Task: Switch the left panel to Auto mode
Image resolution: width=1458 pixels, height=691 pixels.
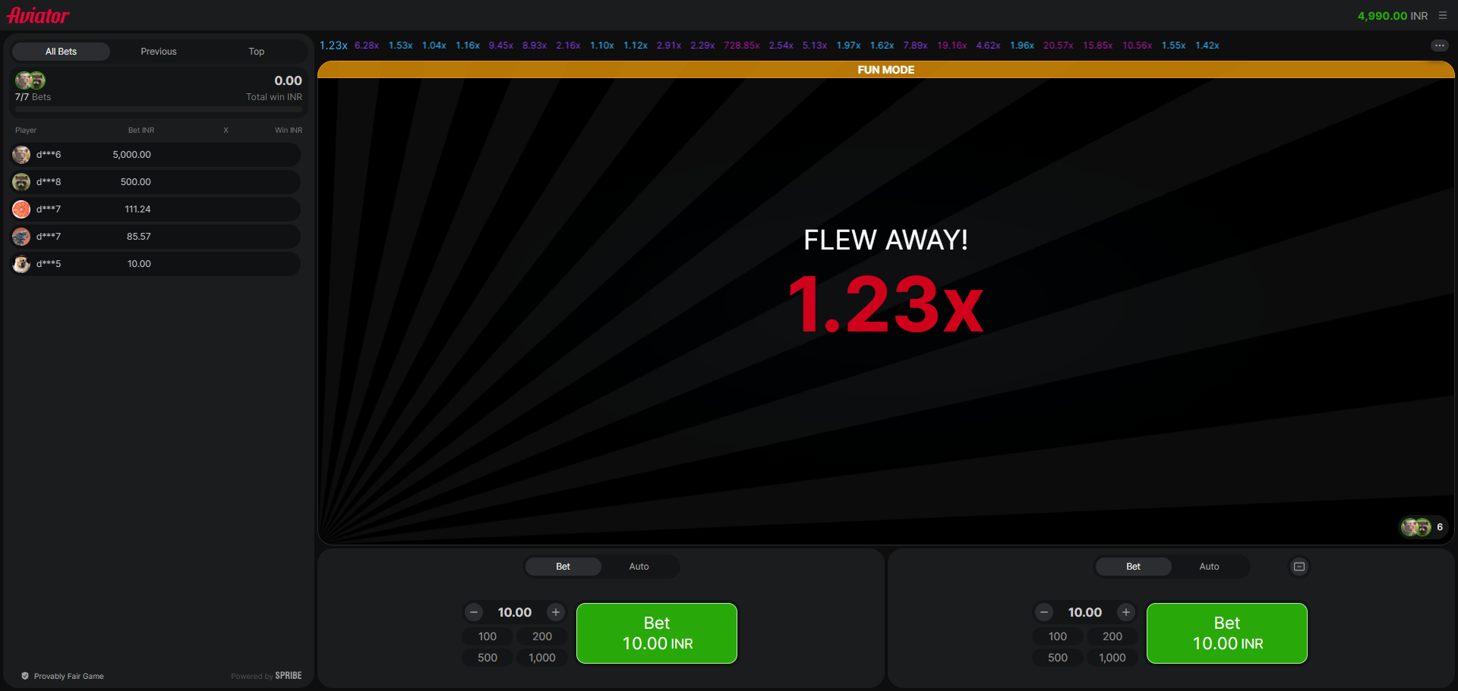Action: pos(638,566)
